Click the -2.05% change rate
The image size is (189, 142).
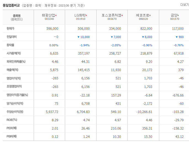(116, 45)
